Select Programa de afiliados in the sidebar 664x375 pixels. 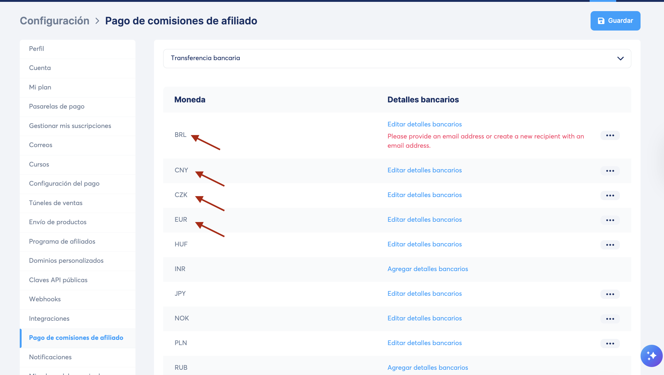[62, 241]
